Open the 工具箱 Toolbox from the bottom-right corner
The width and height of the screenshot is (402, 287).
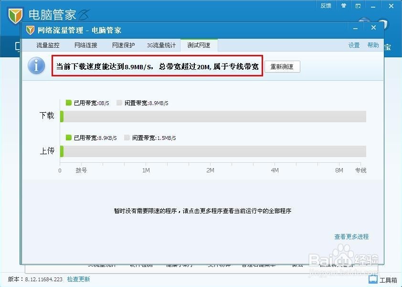[x=385, y=279]
